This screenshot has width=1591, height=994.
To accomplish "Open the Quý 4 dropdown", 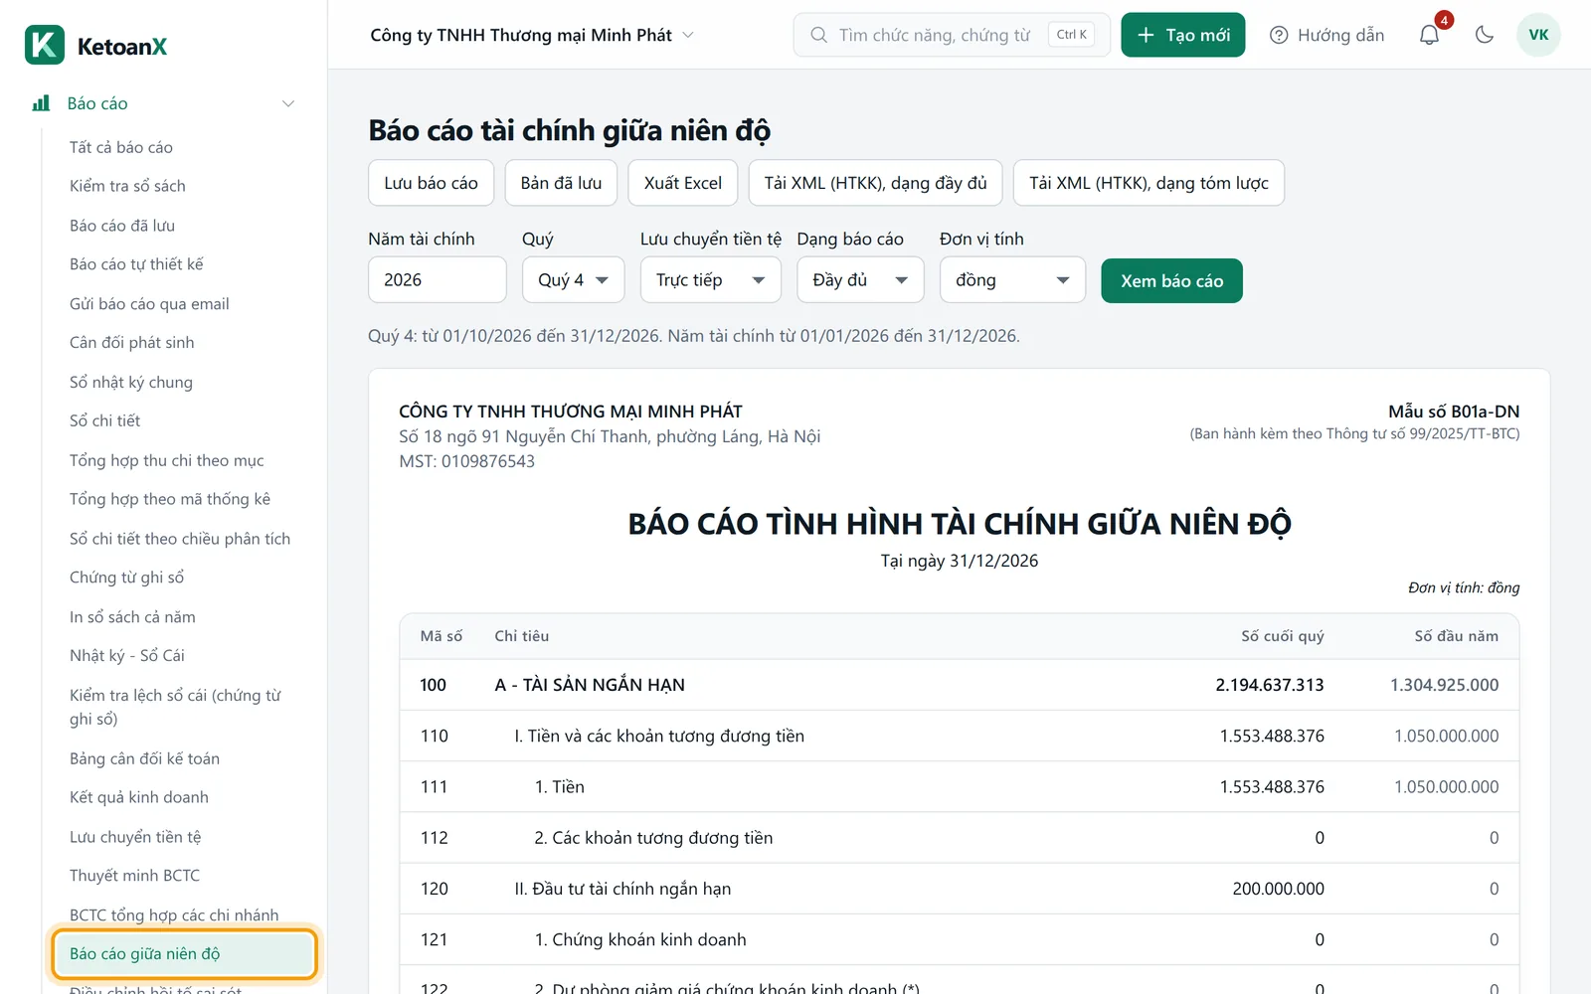I will point(573,280).
